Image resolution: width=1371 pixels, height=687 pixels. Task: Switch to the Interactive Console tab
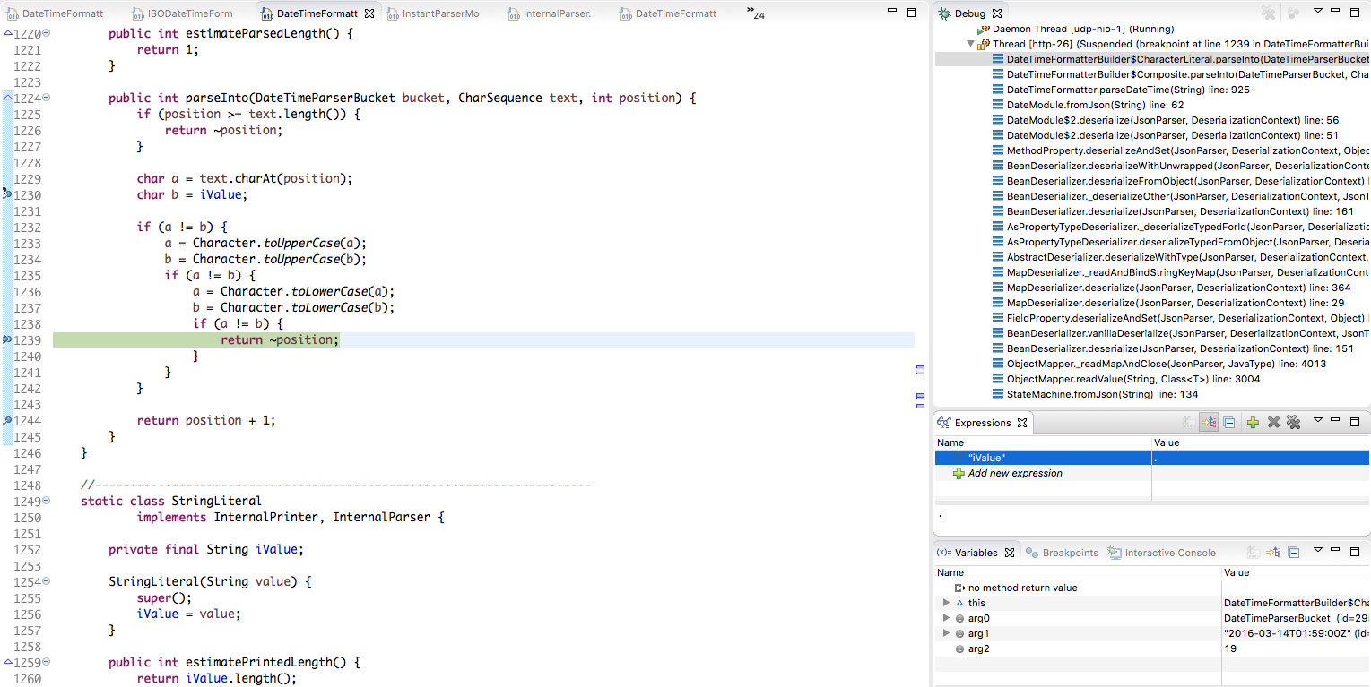pyautogui.click(x=1162, y=553)
